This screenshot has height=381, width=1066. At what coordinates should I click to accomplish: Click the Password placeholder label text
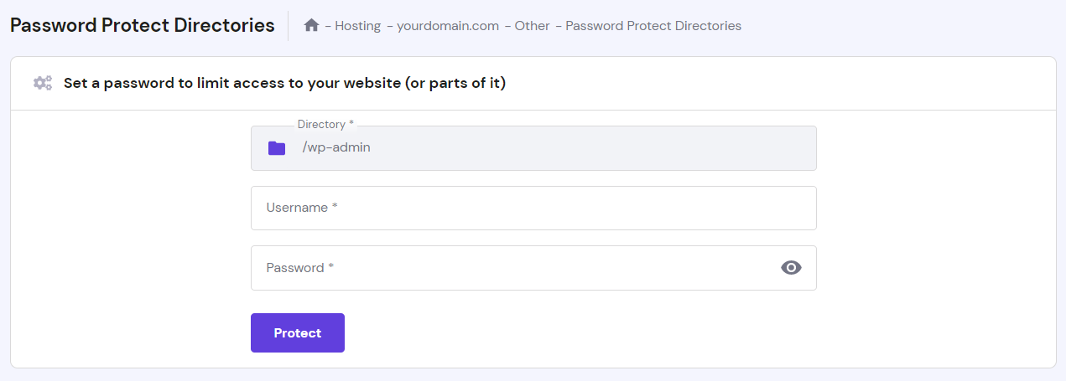pyautogui.click(x=295, y=268)
